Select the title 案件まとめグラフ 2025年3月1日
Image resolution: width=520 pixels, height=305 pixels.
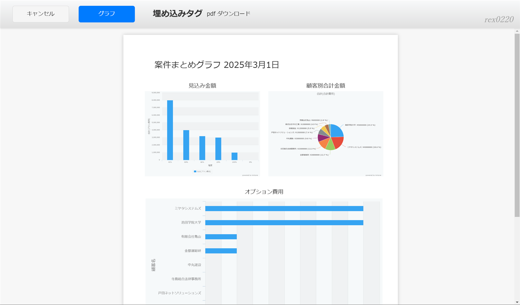point(217,65)
